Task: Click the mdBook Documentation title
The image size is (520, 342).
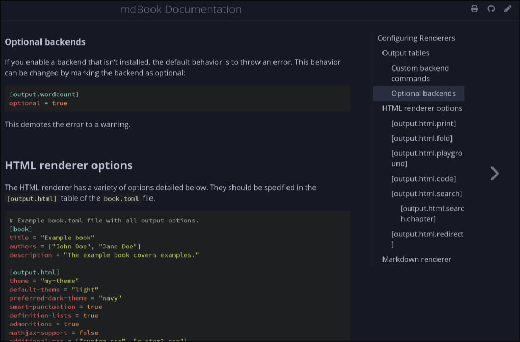Action: pos(181,9)
